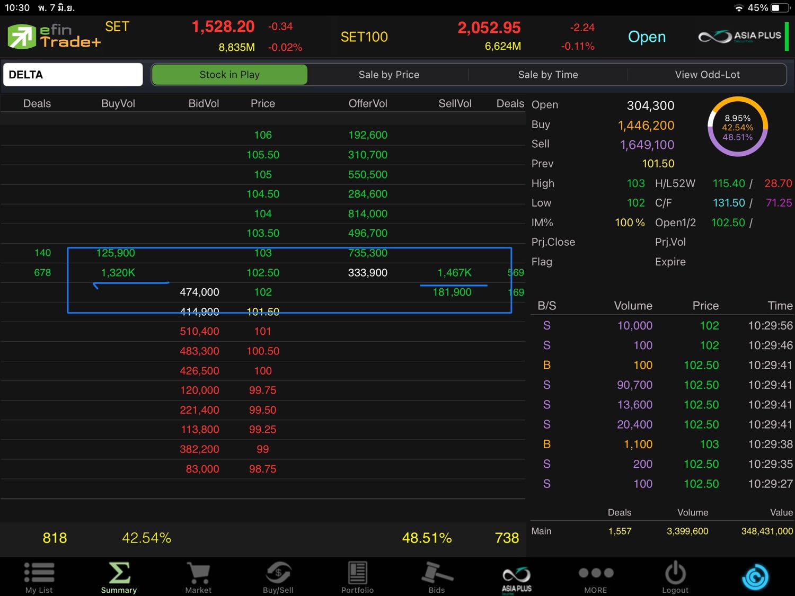This screenshot has height=596, width=795.
Task: Open the Summary sigma icon
Action: coord(119,577)
